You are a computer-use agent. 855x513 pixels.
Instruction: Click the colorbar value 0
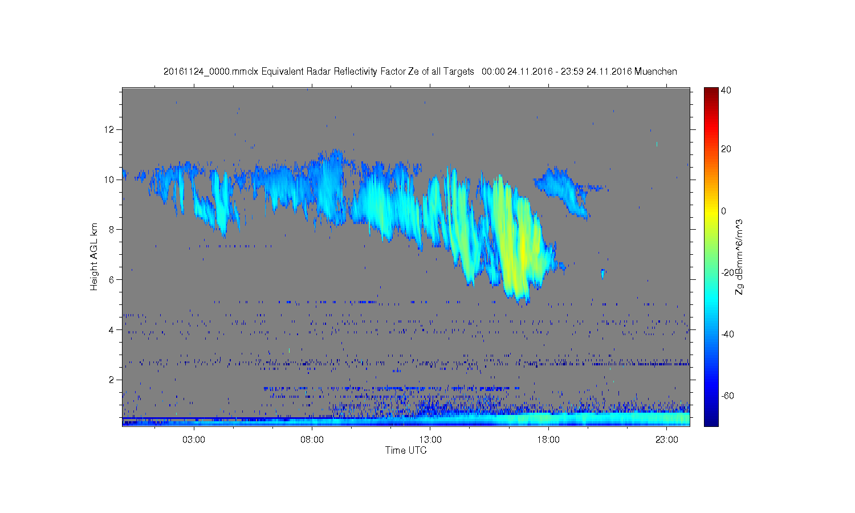point(724,211)
